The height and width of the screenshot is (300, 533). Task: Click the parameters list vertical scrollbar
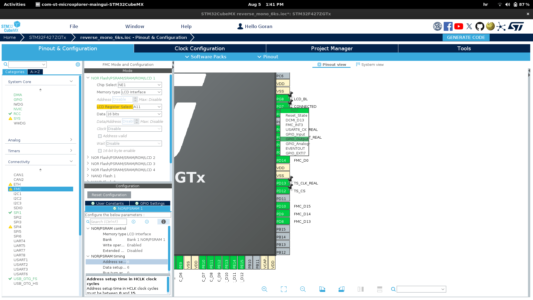tap(169, 249)
